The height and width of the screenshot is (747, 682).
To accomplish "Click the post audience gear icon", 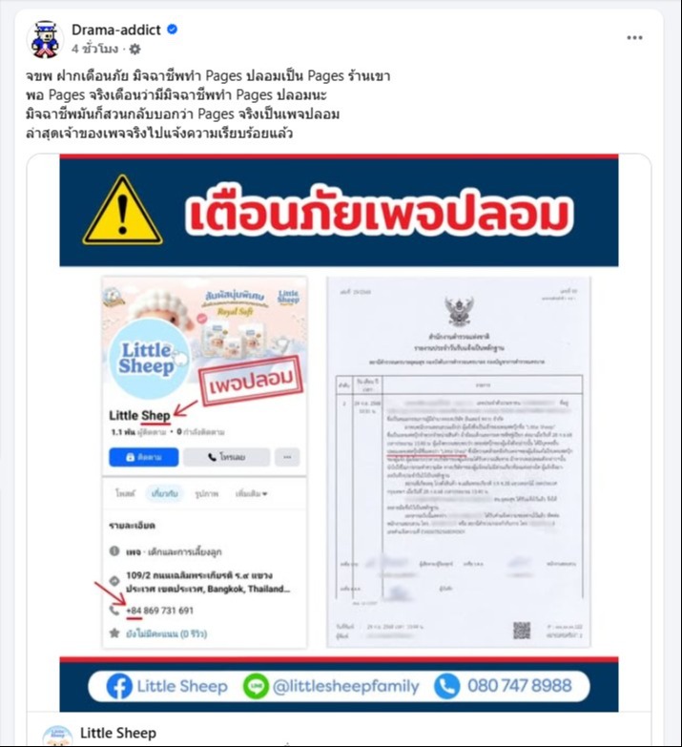I will (x=135, y=49).
